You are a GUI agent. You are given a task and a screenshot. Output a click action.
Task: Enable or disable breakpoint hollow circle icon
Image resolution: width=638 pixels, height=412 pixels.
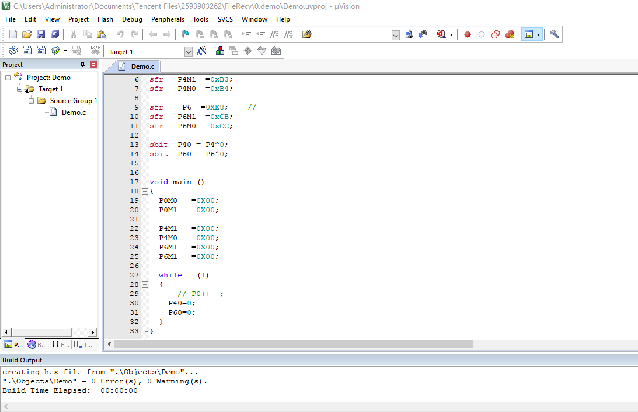coord(482,34)
